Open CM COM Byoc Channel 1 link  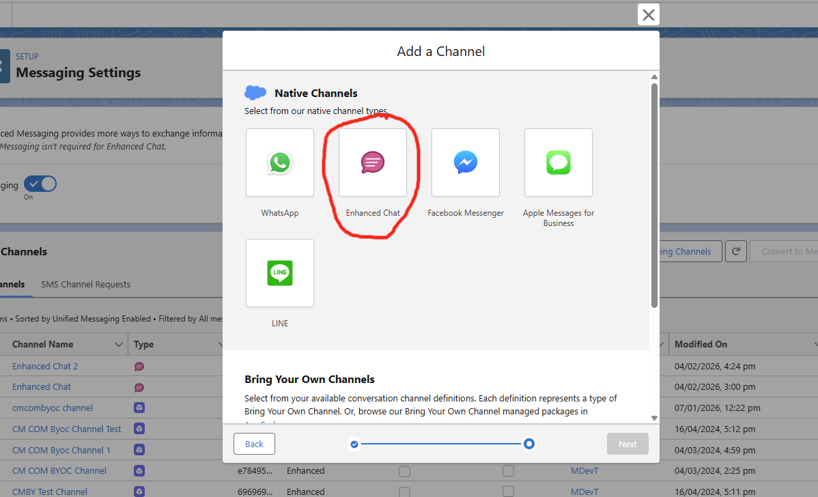click(61, 450)
